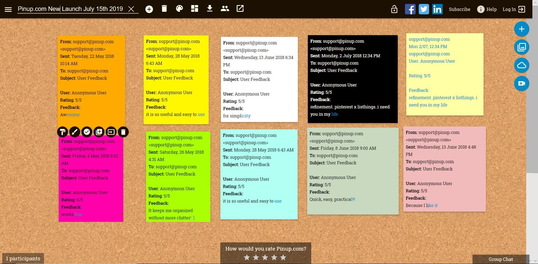
Task: Rate Pinup.com five stars (last star)
Action: click(x=283, y=257)
